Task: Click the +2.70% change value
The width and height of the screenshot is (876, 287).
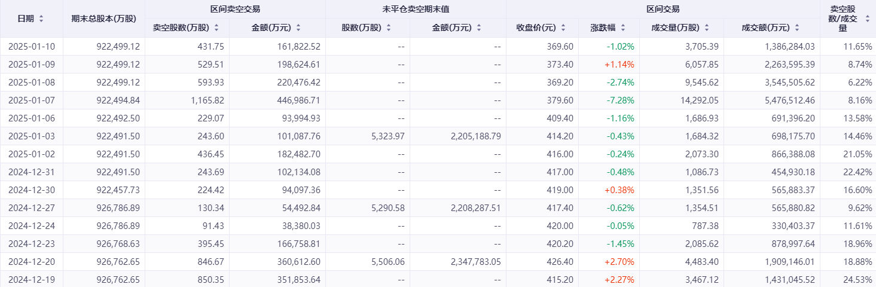Action: tap(621, 261)
